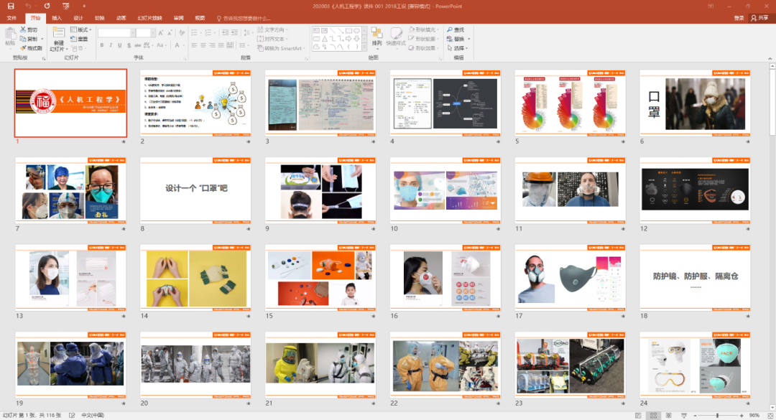Viewport: 776px width, 420px height.
Task: Click the Save icon in the title bar
Action: click(10, 6)
